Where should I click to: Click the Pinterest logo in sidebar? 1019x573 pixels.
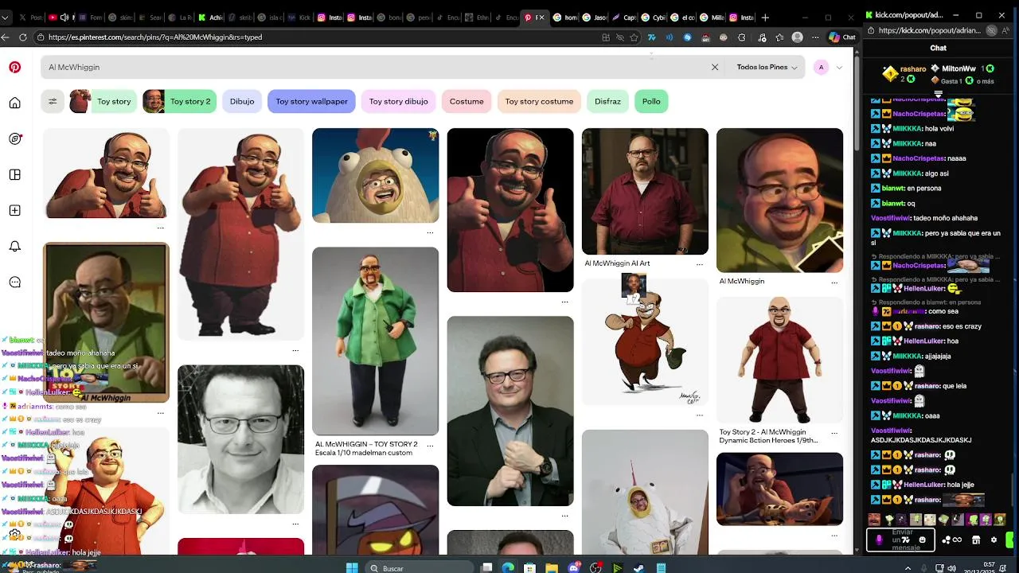pyautogui.click(x=14, y=68)
